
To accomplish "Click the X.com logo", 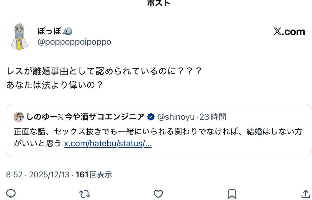I will [x=289, y=32].
